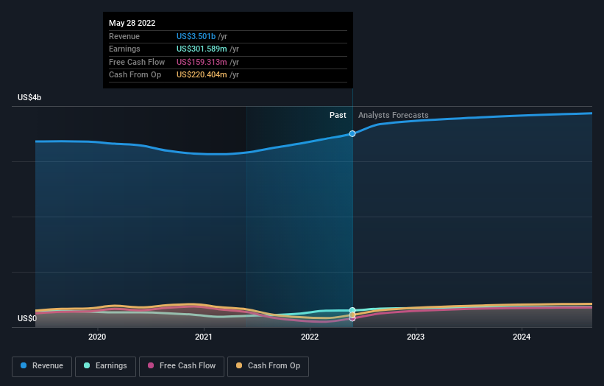Toggle the Free Cash Flow legend button

(182, 366)
